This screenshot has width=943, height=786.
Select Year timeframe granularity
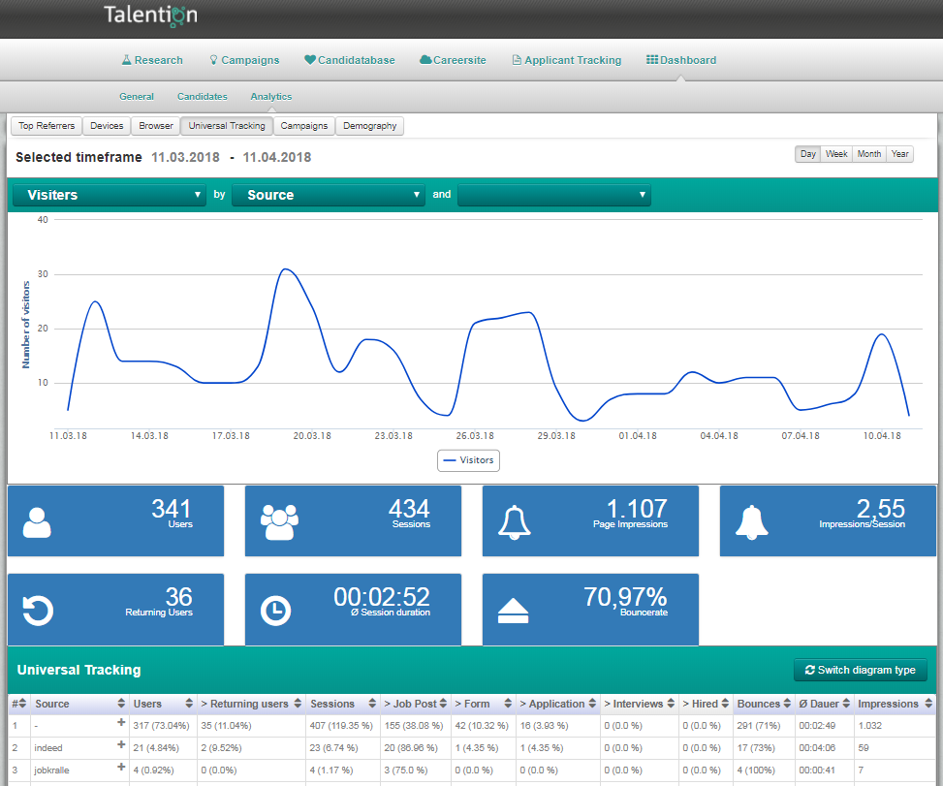pos(899,154)
